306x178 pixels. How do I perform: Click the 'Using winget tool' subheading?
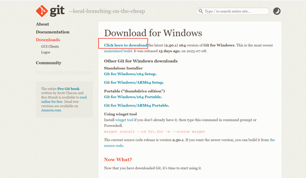pyautogui.click(x=120, y=114)
